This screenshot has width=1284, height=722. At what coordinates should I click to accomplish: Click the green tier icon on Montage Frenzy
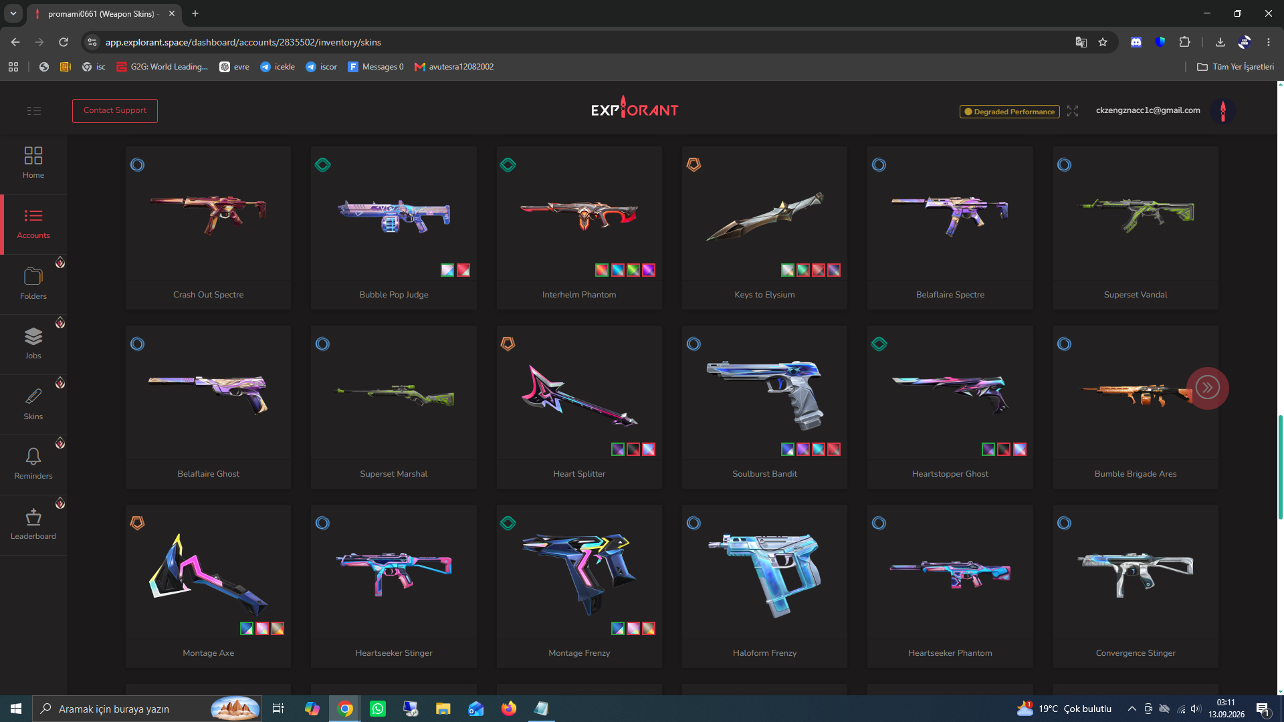[x=508, y=523]
